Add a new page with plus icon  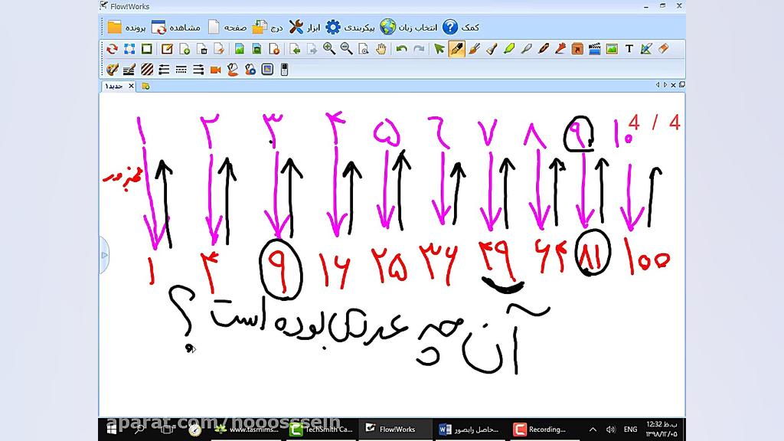point(185,49)
